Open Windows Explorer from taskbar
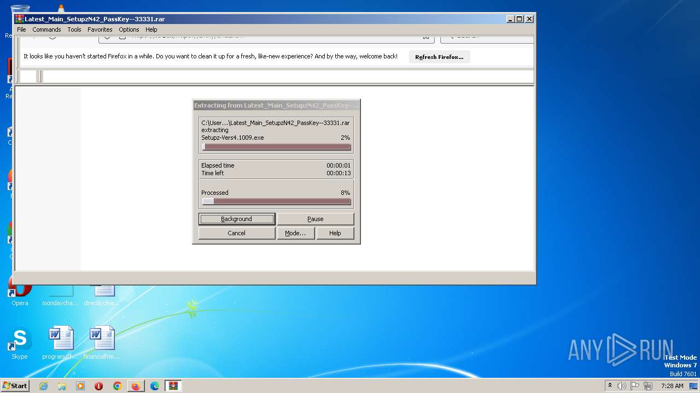This screenshot has height=393, width=700. [x=62, y=386]
